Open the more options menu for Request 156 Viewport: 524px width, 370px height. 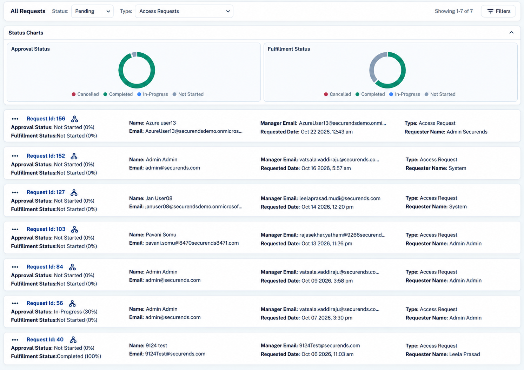click(15, 119)
